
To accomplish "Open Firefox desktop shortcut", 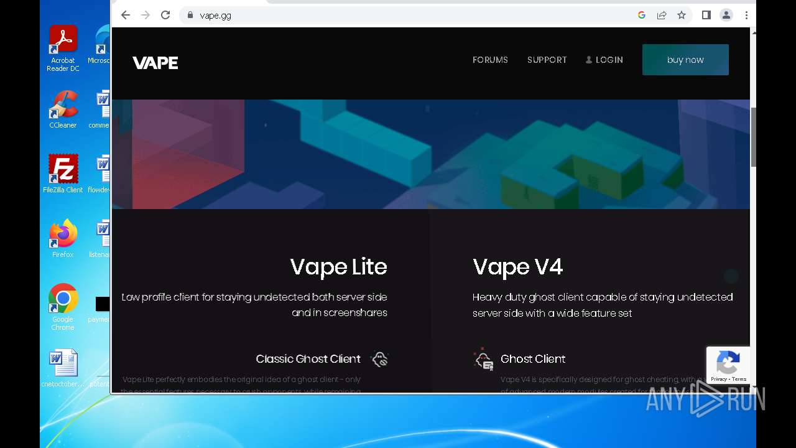I will click(x=63, y=239).
